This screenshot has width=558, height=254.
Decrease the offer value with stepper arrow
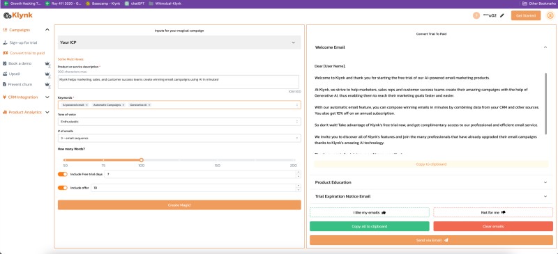click(x=299, y=190)
